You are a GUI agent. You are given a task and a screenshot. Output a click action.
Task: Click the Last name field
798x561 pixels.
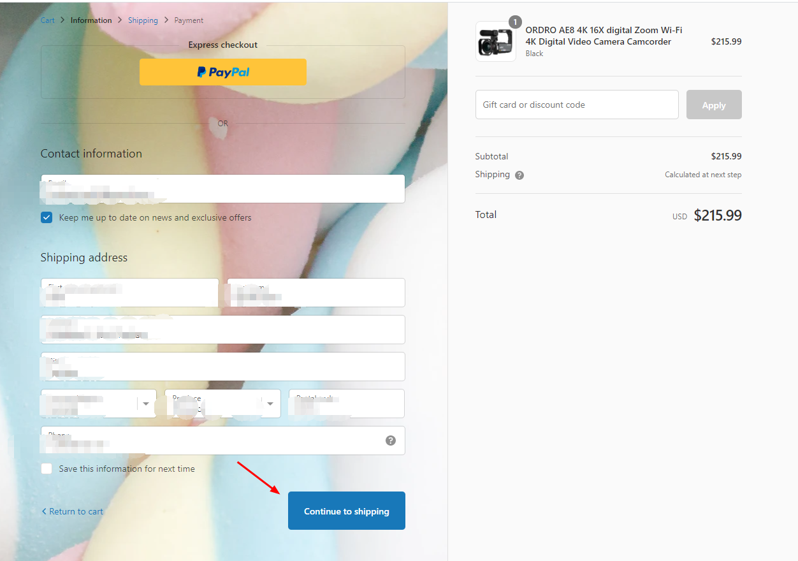(316, 293)
